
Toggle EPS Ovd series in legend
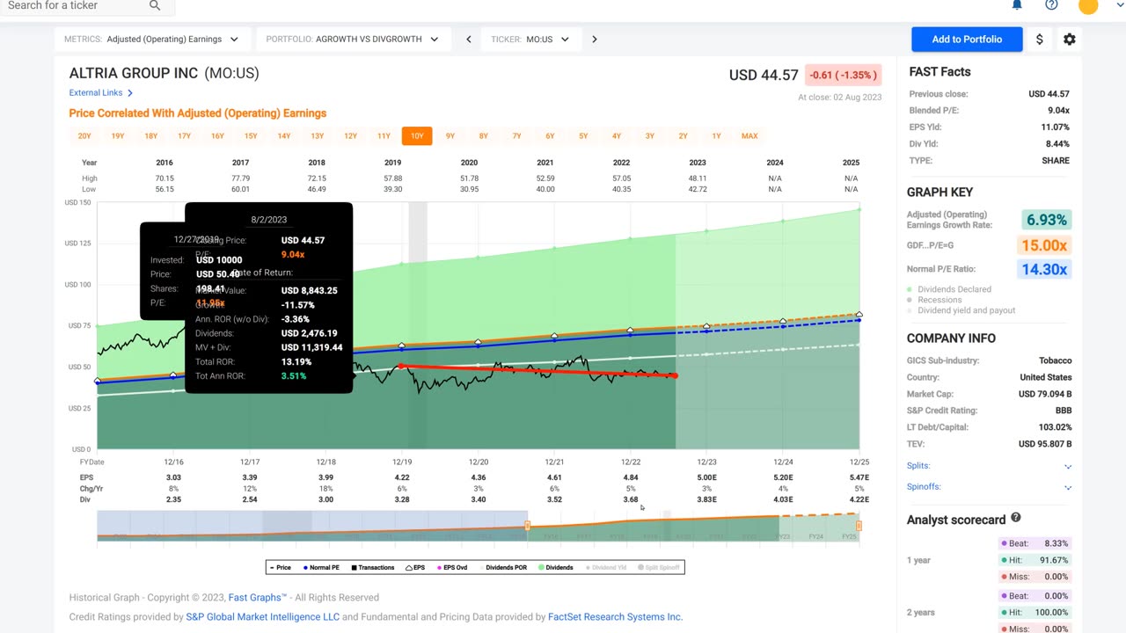coord(451,568)
